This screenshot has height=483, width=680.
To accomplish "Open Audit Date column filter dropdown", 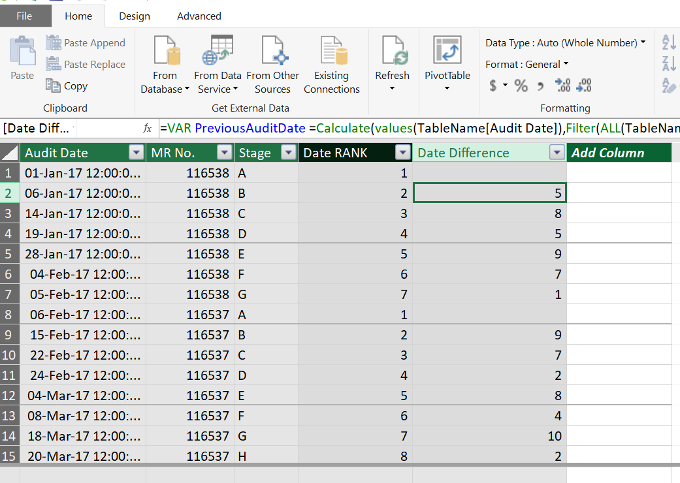I will coord(136,153).
